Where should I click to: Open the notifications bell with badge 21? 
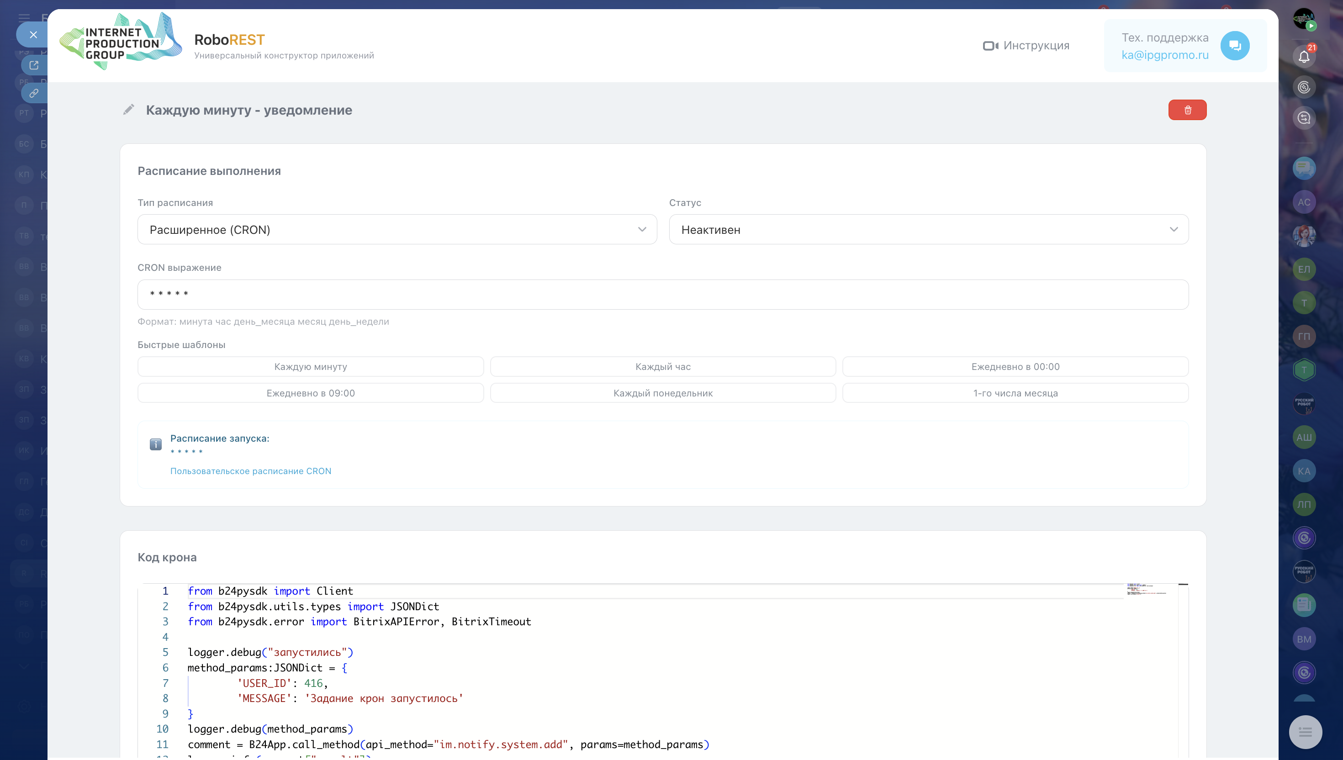coord(1303,56)
